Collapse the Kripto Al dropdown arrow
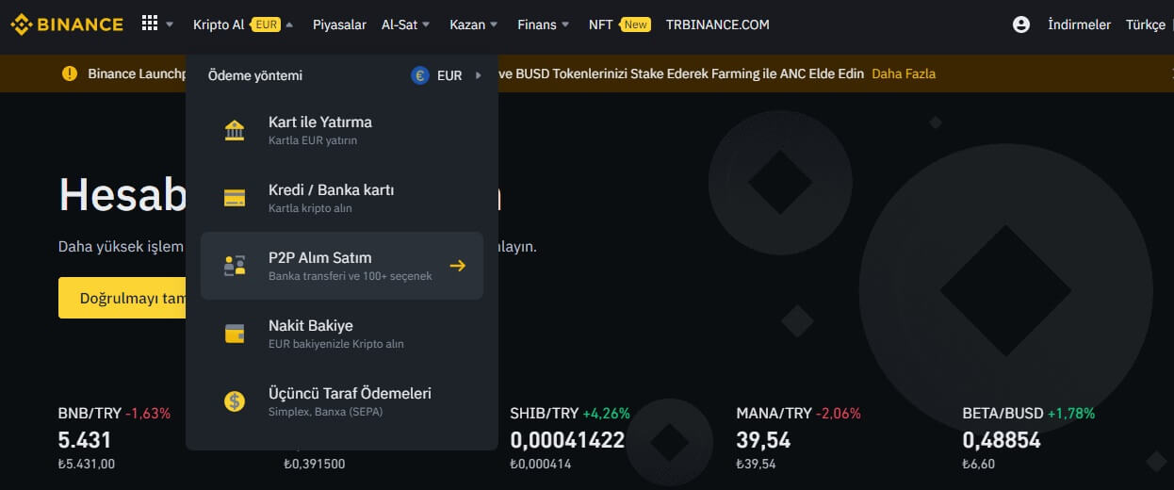Viewport: 1174px width, 490px height. (289, 24)
